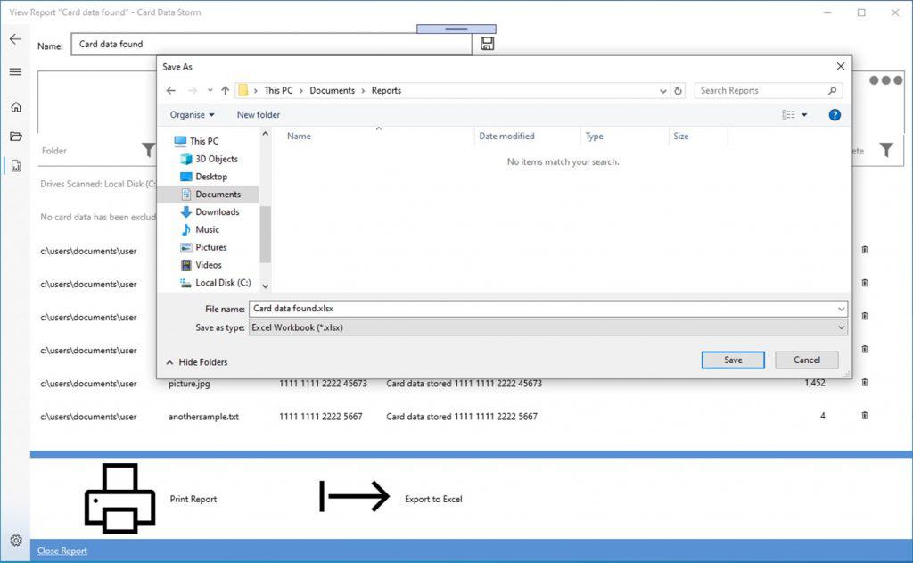
Task: Click the help question mark icon in dialog
Action: pyautogui.click(x=835, y=115)
